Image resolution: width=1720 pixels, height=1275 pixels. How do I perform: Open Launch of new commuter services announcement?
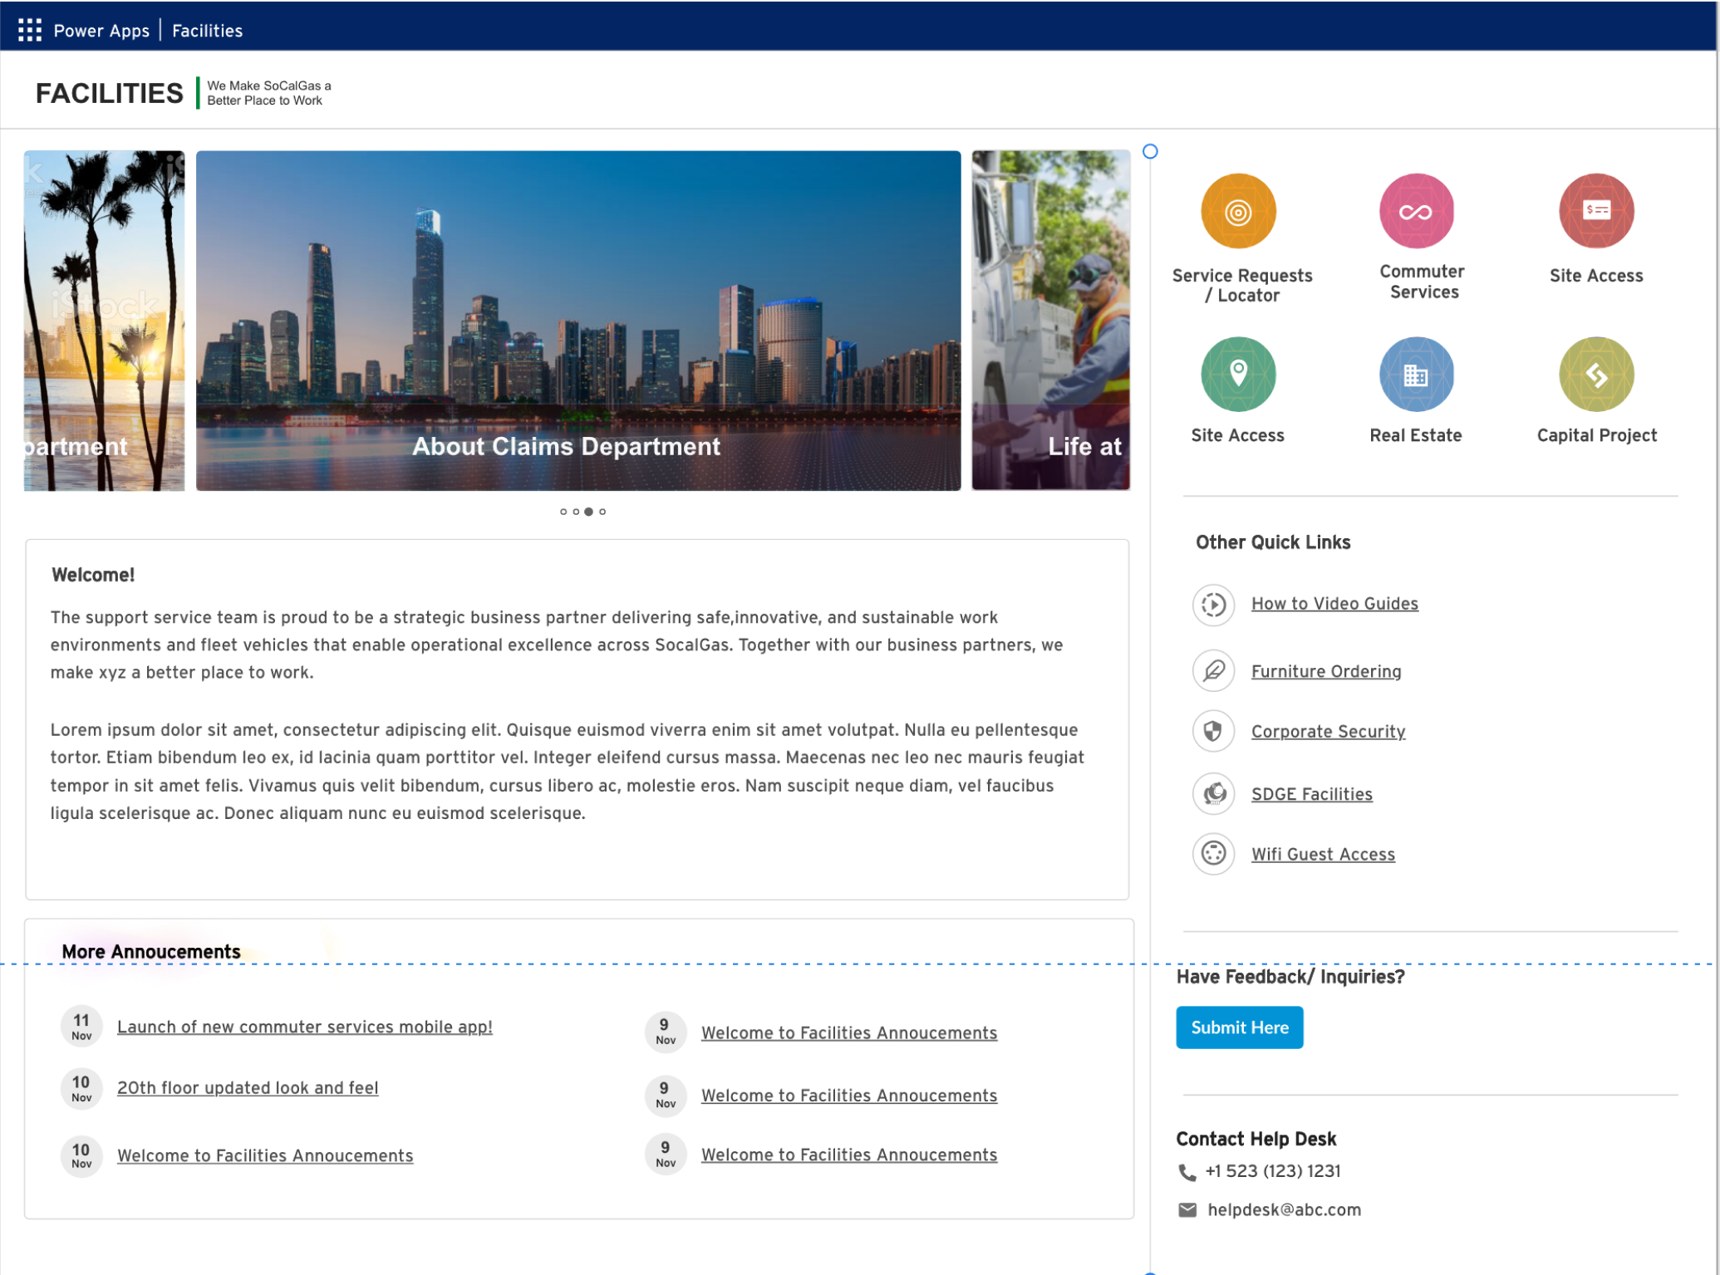304,1027
